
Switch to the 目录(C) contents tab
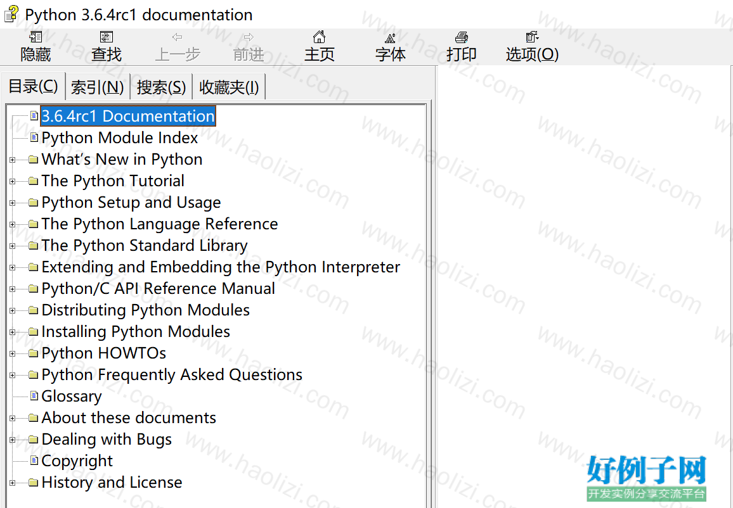(33, 86)
